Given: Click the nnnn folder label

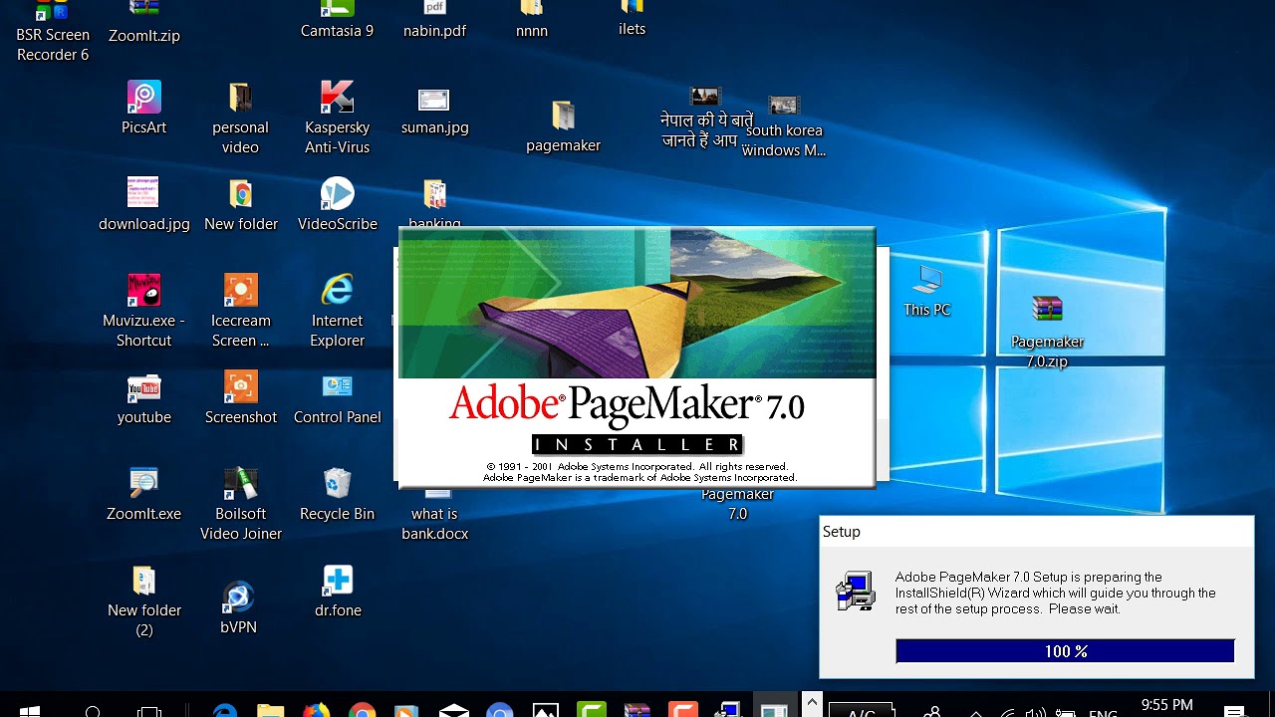Looking at the screenshot, I should tap(532, 31).
